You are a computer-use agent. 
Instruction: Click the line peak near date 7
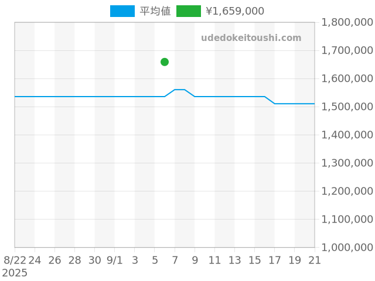[x=179, y=90]
